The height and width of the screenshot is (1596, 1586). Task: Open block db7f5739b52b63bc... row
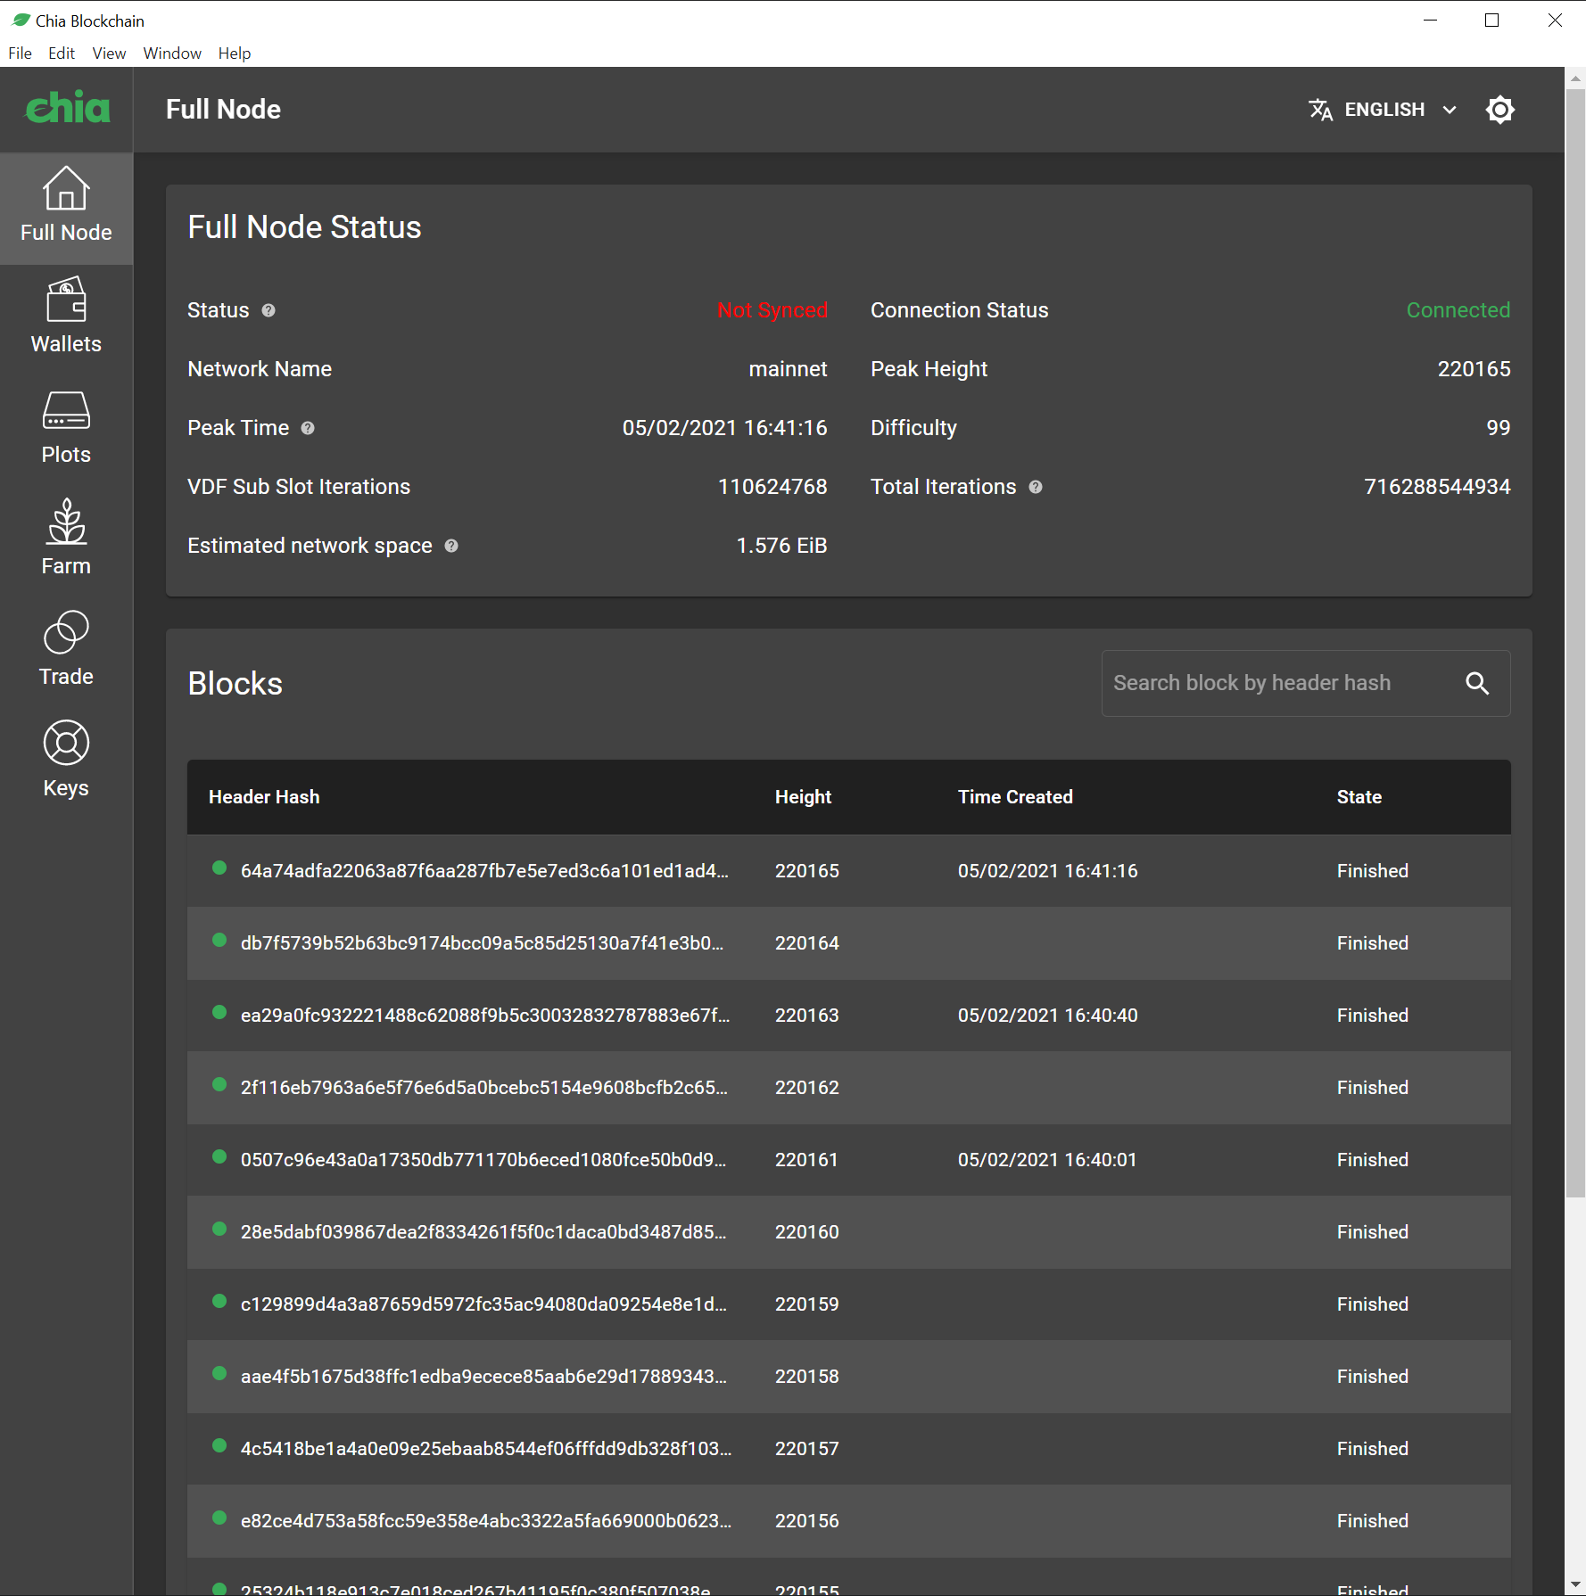tap(849, 943)
